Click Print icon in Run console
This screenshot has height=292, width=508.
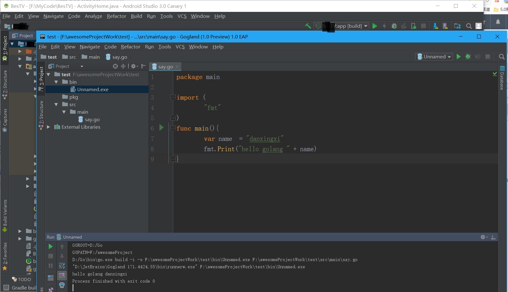point(62,285)
